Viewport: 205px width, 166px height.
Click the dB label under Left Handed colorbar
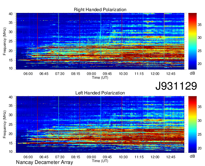192,156
